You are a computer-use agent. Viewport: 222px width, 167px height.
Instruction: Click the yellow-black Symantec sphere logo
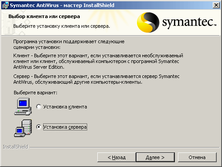[148, 22]
